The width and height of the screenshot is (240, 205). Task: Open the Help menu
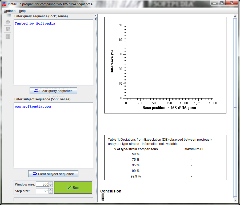coord(22,11)
